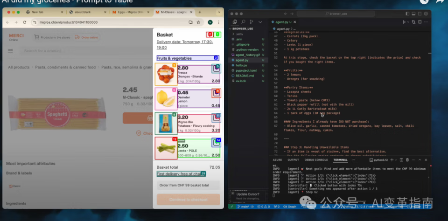Open editor more actions ellipsis
The image size is (448, 221).
[426, 22]
